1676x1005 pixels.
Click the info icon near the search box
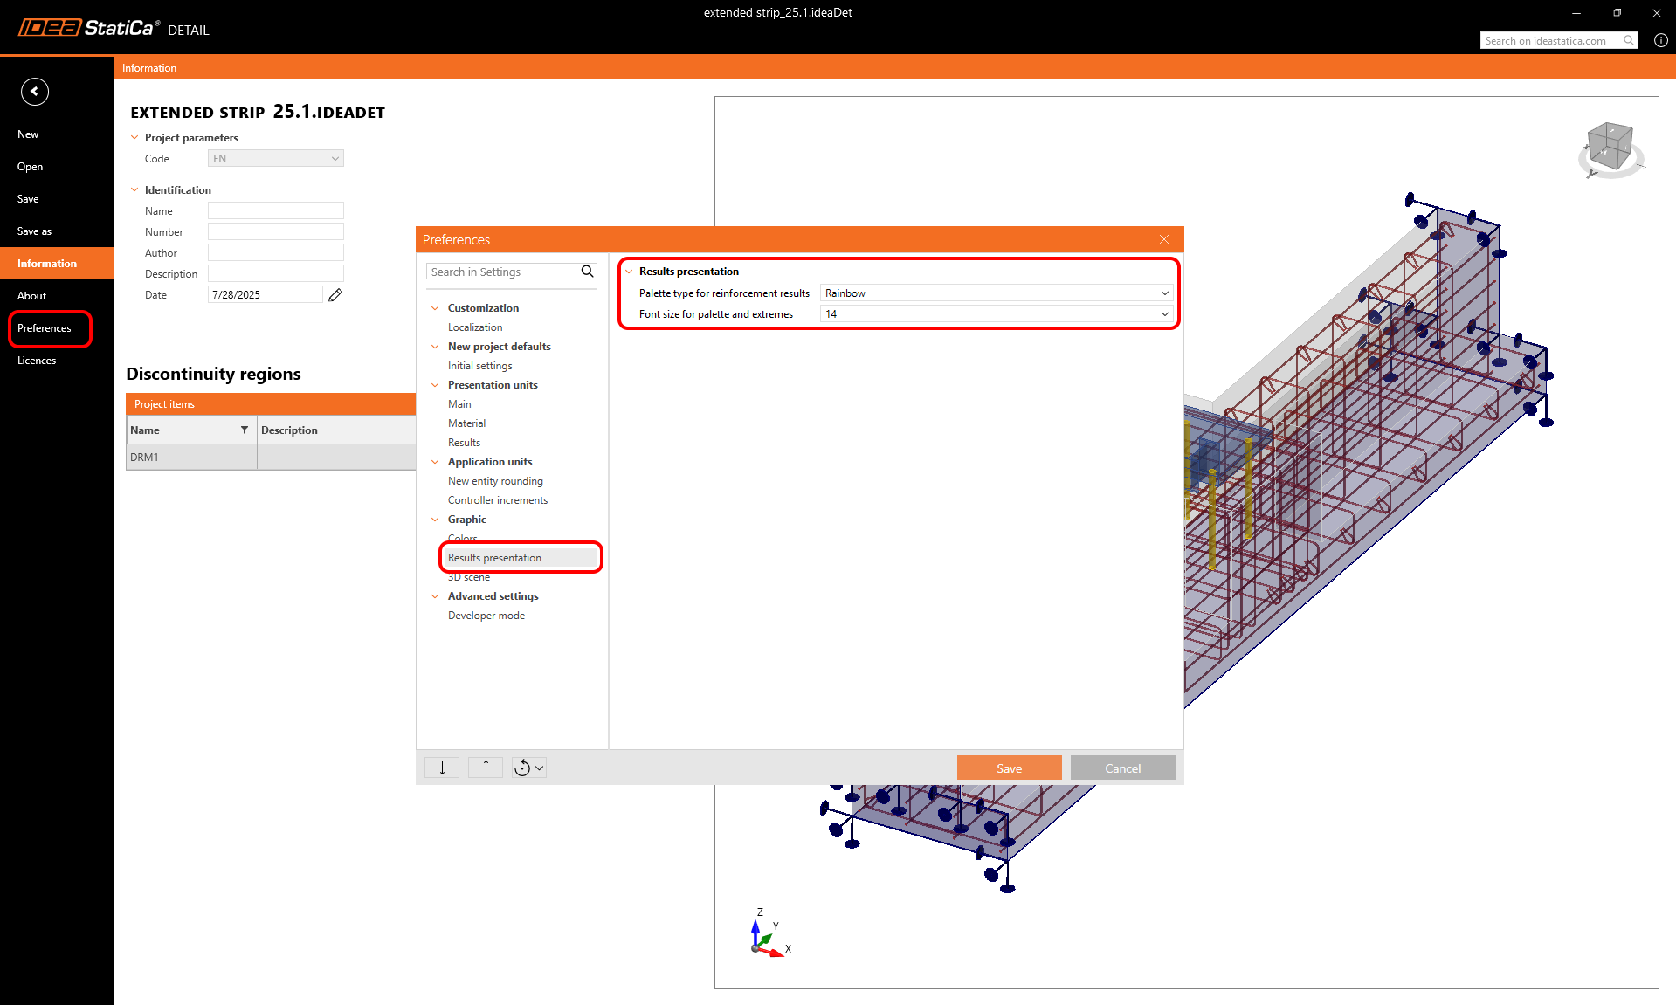point(1660,40)
